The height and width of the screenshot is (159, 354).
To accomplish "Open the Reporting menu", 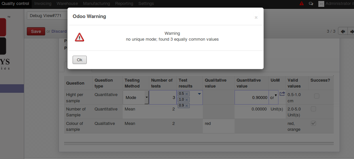I will click(124, 4).
